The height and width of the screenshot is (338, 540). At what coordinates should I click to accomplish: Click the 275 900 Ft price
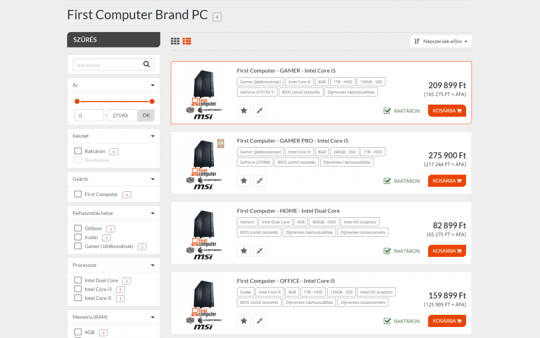point(447,155)
